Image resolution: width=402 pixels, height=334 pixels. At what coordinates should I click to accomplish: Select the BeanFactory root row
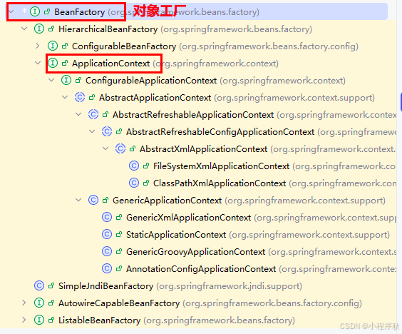point(197,11)
